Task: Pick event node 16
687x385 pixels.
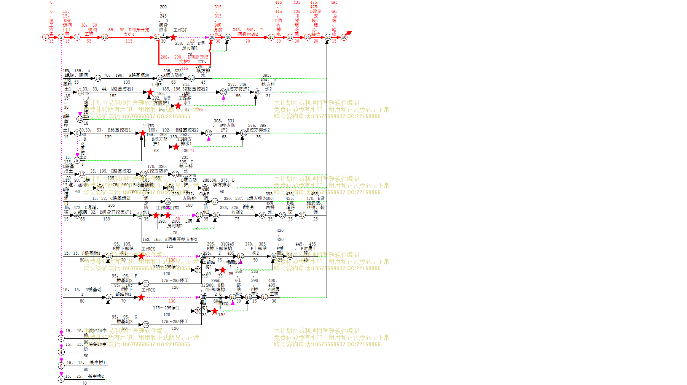Action: (x=105, y=37)
